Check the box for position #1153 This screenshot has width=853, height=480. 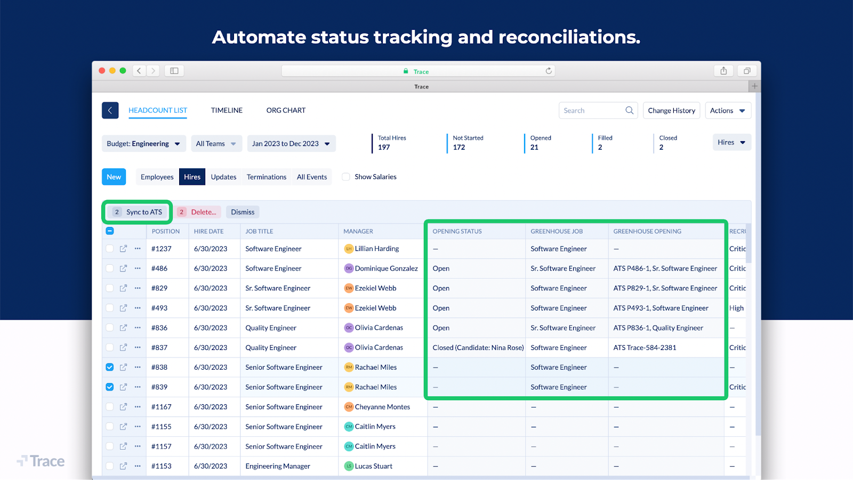[x=110, y=466]
